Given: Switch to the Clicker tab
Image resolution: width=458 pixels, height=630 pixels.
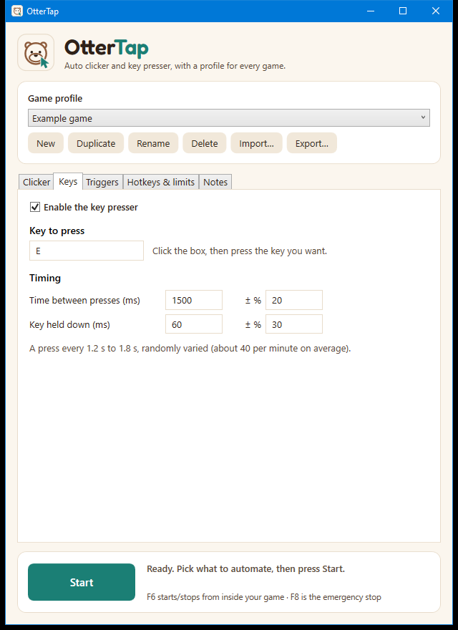Looking at the screenshot, I should pyautogui.click(x=36, y=182).
